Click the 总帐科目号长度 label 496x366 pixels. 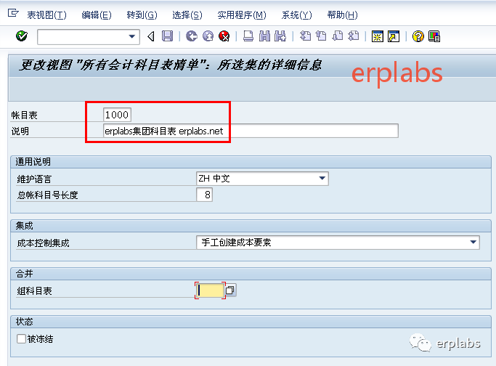[47, 195]
